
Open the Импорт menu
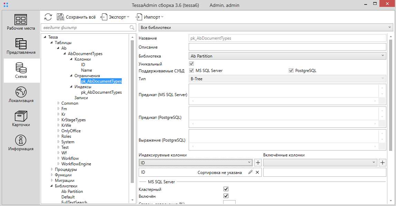click(x=149, y=17)
